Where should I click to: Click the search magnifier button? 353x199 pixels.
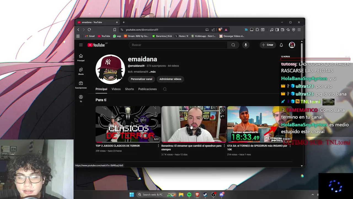233,45
